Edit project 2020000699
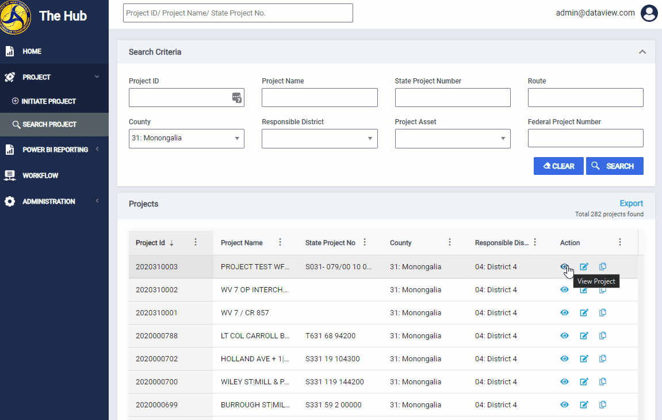 pyautogui.click(x=584, y=405)
